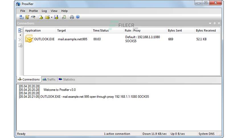Screen dimensions: 238x138
Task: Open the Profile menu
Action: click(33, 11)
